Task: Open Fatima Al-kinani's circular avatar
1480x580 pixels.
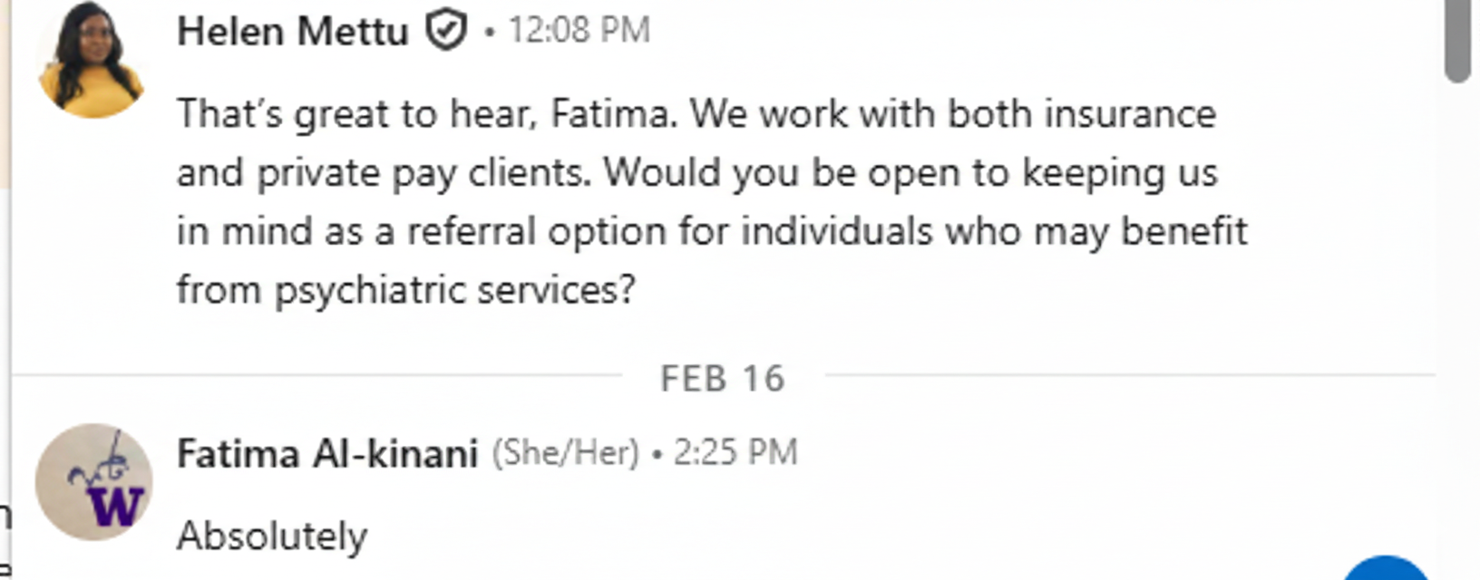Action: tap(93, 482)
